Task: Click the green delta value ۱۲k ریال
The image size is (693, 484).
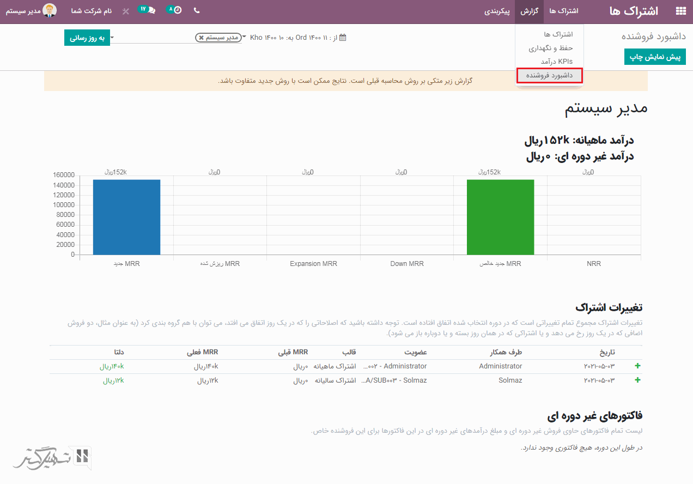Action: point(113,380)
